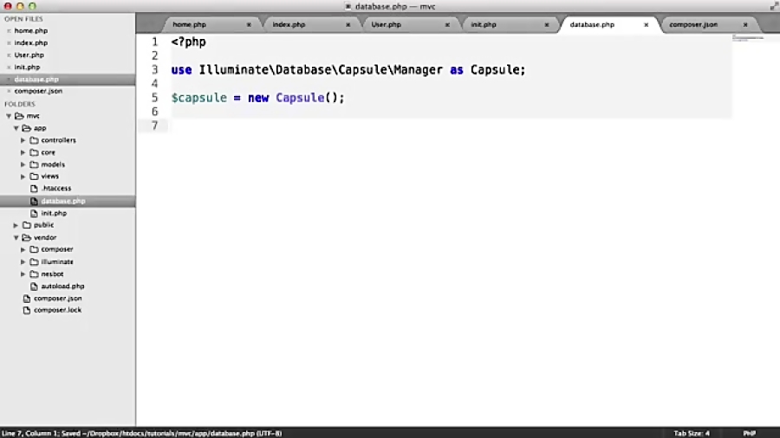
Task: Click the controllers folder icon
Action: point(34,140)
